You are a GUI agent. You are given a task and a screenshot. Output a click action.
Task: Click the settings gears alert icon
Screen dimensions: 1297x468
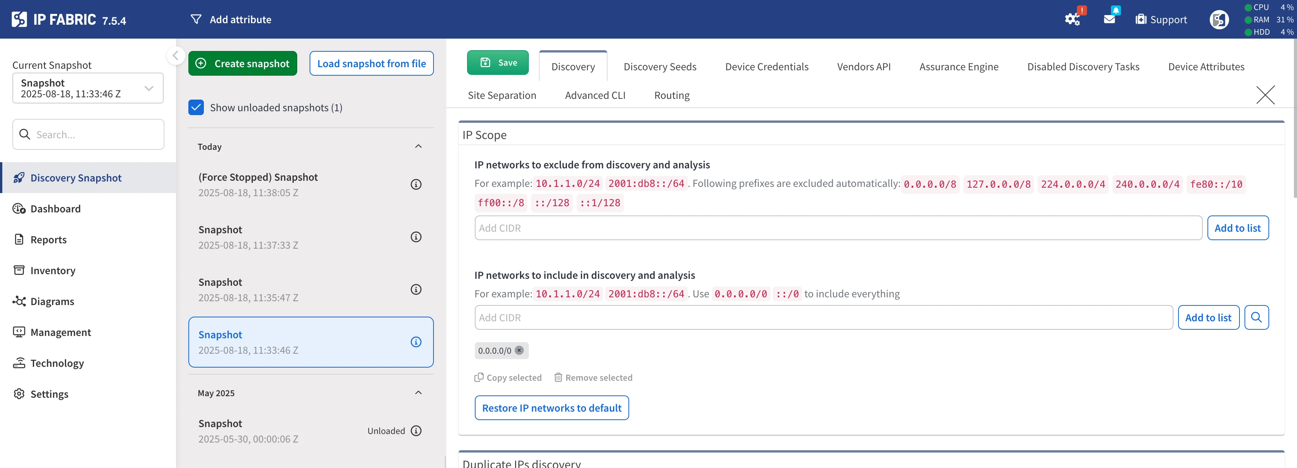coord(1072,19)
